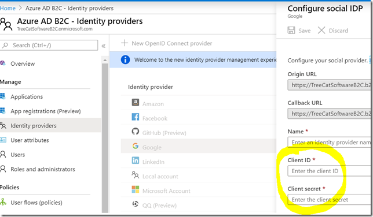
Task: Click the floppy disk Save icon
Action: click(291, 30)
